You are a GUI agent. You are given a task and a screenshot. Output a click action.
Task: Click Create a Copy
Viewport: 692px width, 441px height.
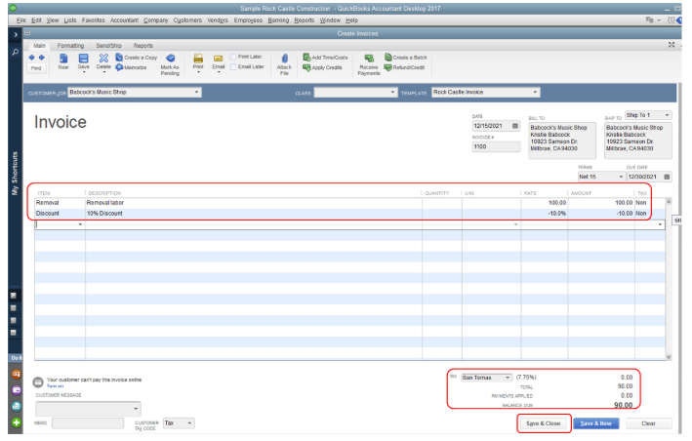[x=137, y=58]
